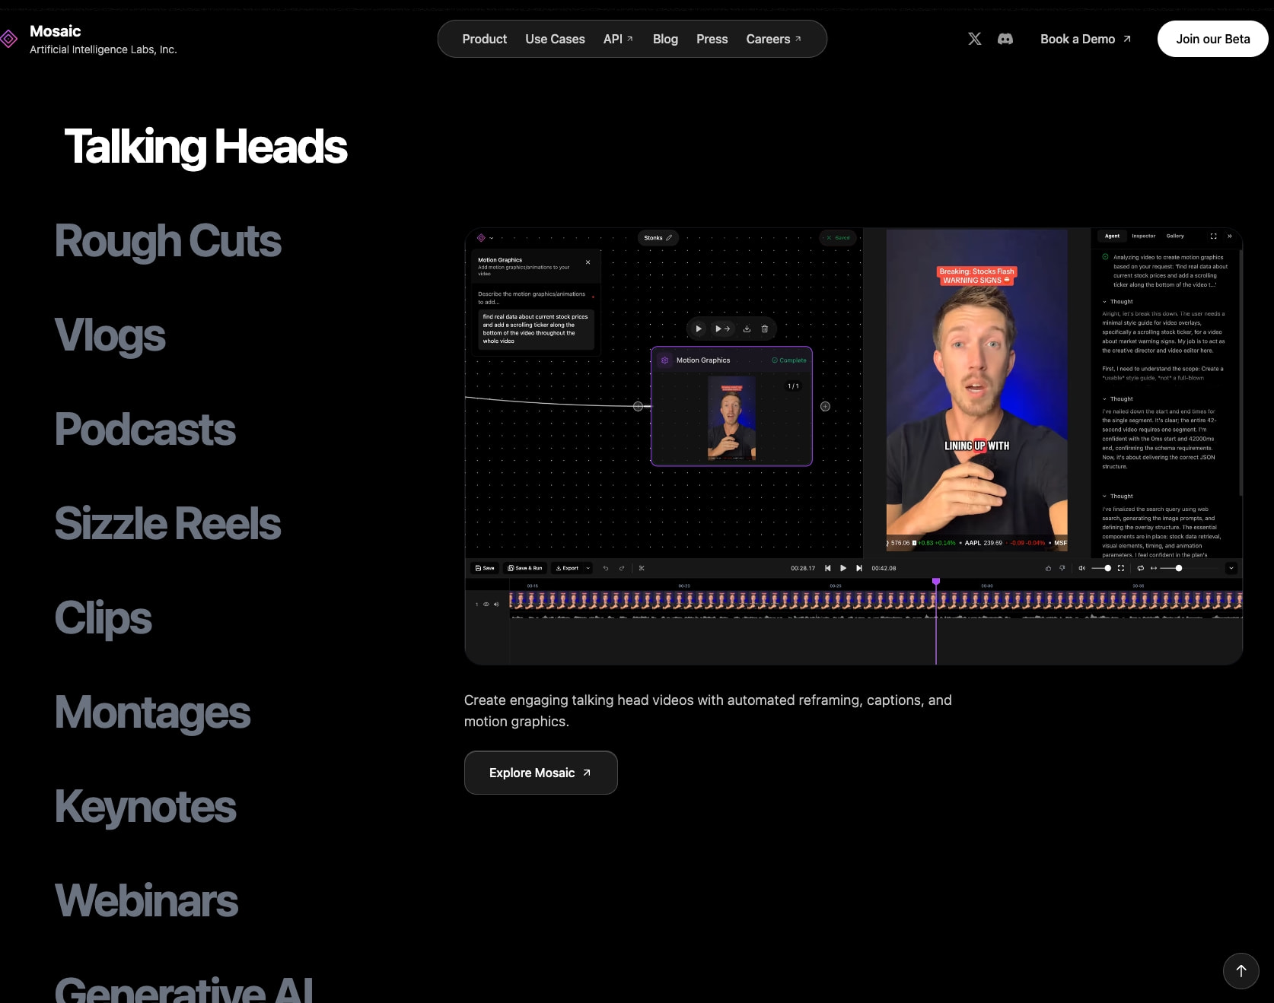Click the Mosaic diamond logo in header
Image resolution: width=1274 pixels, height=1003 pixels.
point(8,39)
